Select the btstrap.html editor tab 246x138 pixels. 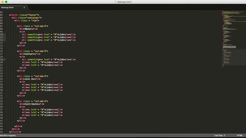pos(13,7)
